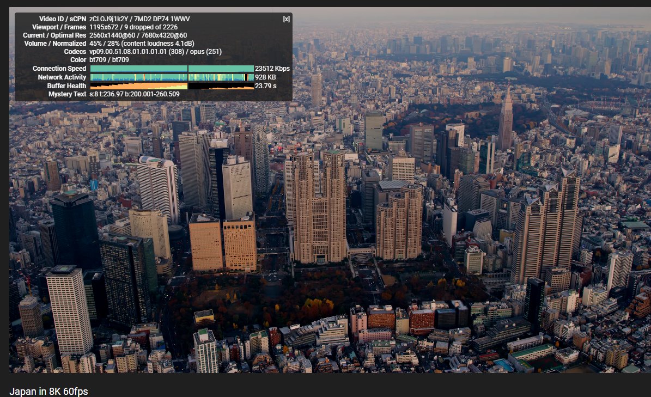Select the 928 KB network activity value

tap(266, 77)
